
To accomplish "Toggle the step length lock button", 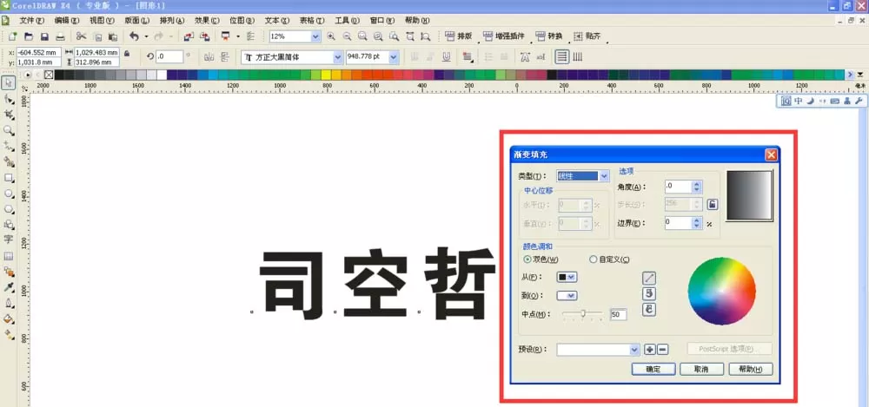I will [x=713, y=204].
